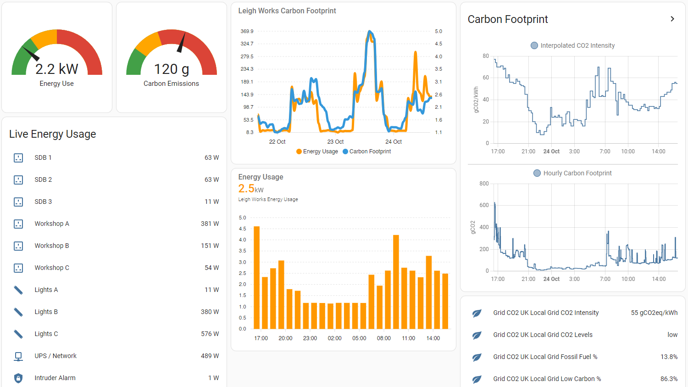
Task: Click the Lights C strip icon
Action: [18, 334]
